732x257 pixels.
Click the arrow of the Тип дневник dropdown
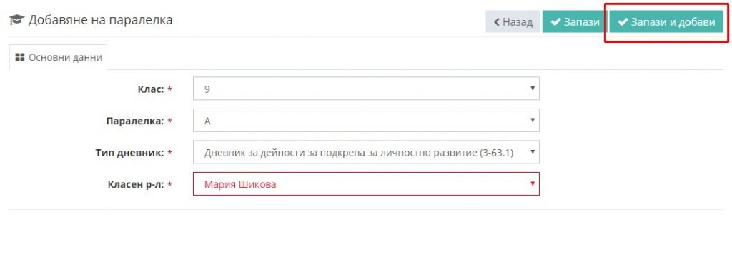pos(532,151)
